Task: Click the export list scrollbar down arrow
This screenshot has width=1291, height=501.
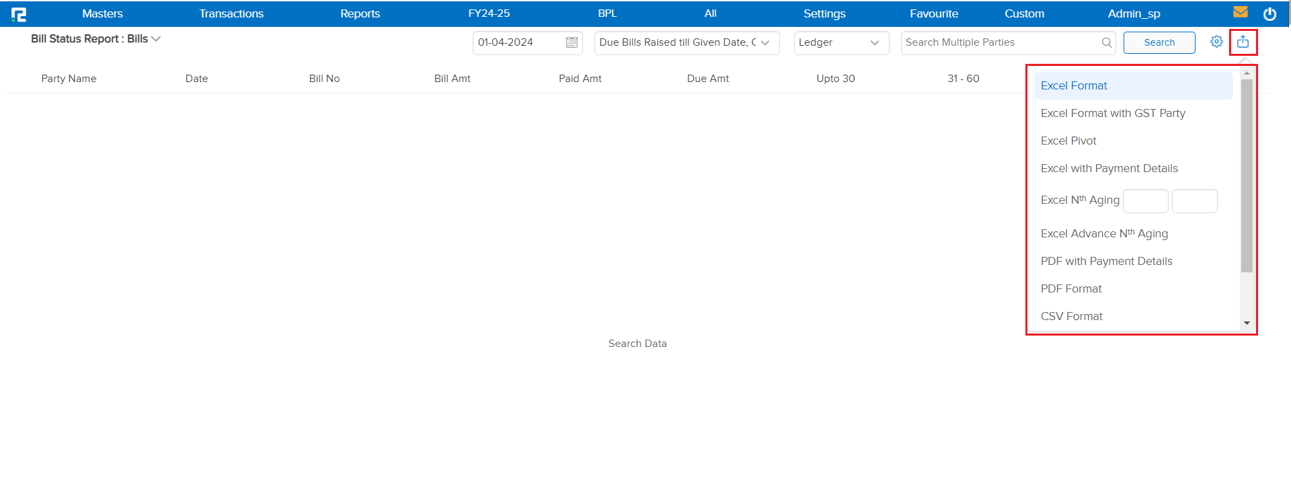Action: click(1247, 323)
